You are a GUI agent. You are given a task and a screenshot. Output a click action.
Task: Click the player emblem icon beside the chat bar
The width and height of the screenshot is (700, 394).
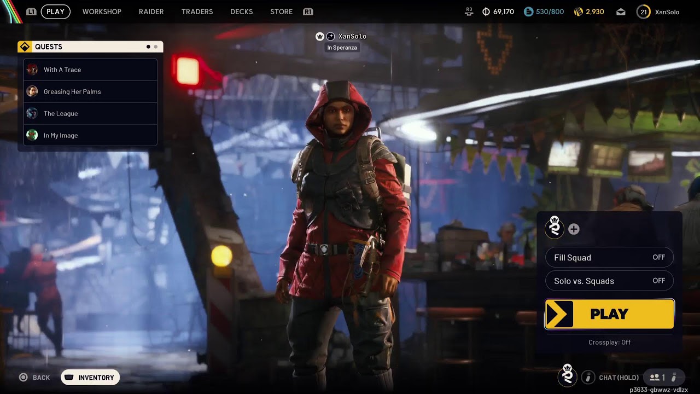click(x=568, y=375)
